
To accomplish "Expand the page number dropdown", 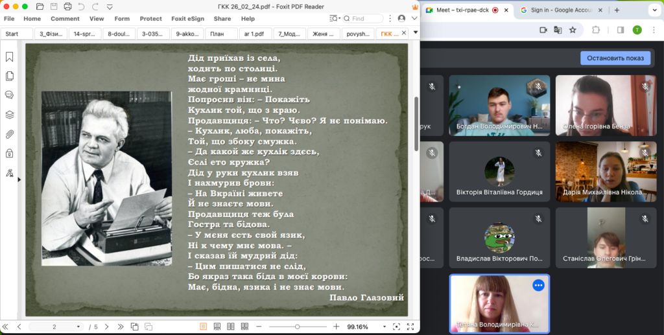I will point(78,327).
